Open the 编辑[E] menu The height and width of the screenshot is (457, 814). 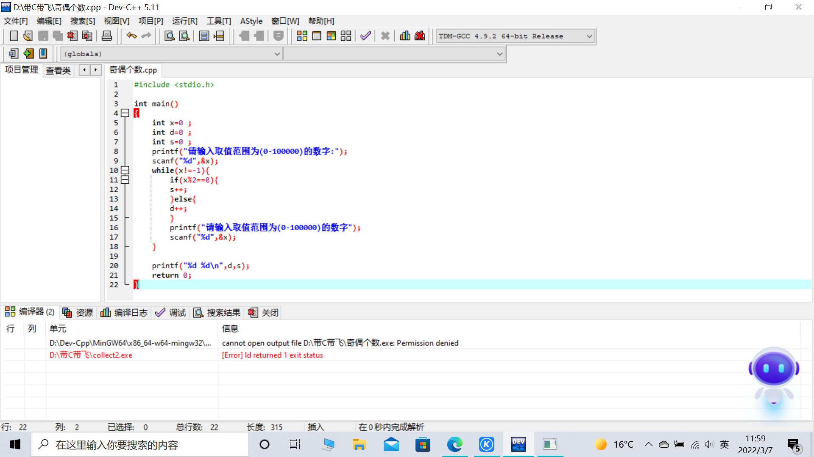click(49, 21)
